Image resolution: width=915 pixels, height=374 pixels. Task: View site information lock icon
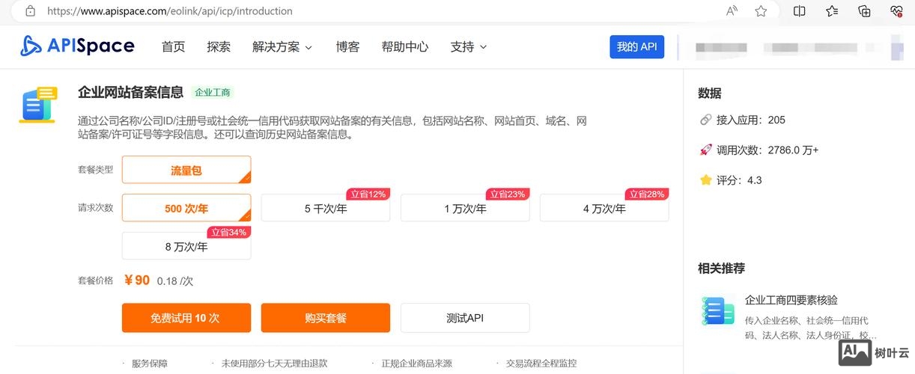(x=30, y=11)
